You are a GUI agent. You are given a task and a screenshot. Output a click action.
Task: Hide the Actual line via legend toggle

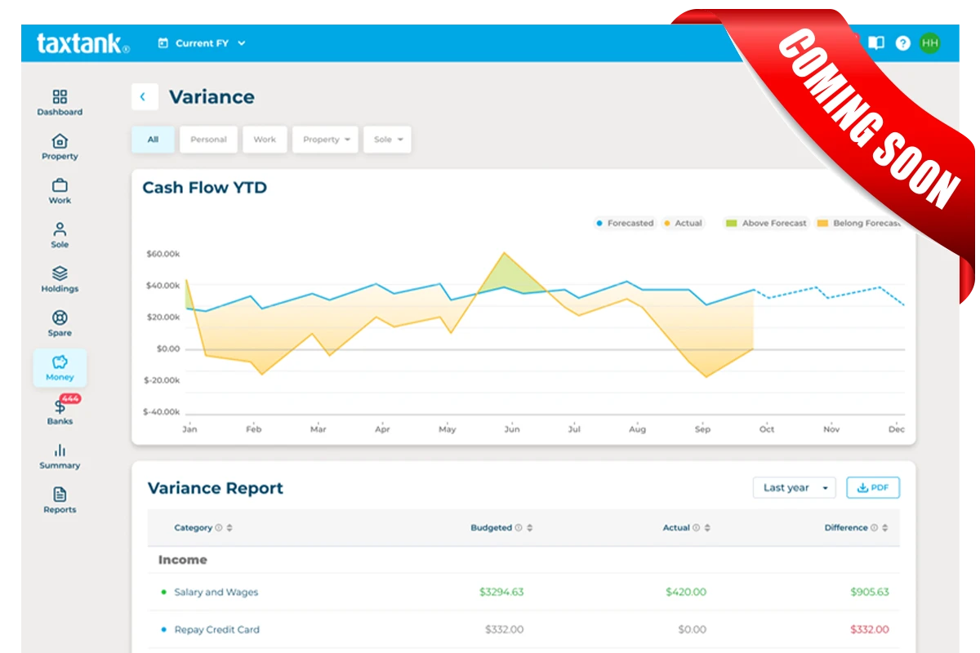(684, 223)
